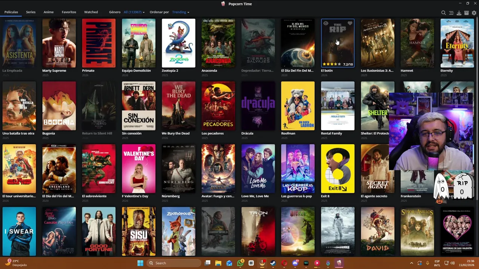Open the downloads tray-arrow icon
The height and width of the screenshot is (269, 479).
tap(459, 13)
